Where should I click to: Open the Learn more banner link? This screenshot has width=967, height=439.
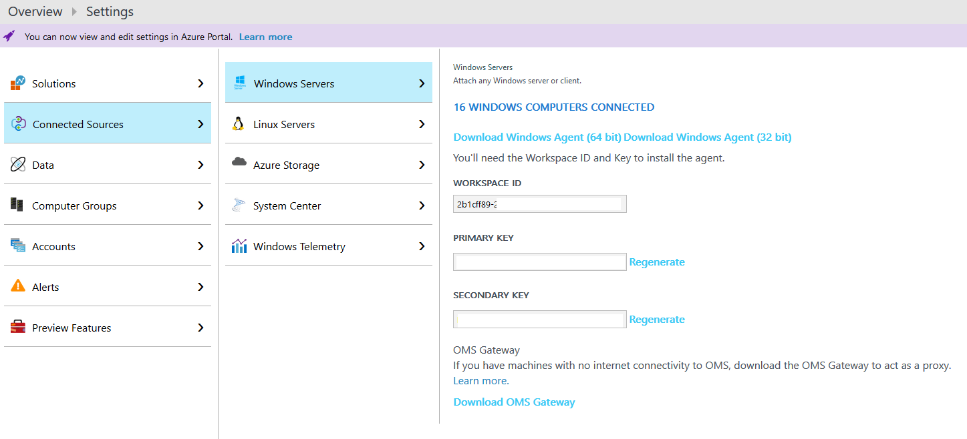coord(265,37)
